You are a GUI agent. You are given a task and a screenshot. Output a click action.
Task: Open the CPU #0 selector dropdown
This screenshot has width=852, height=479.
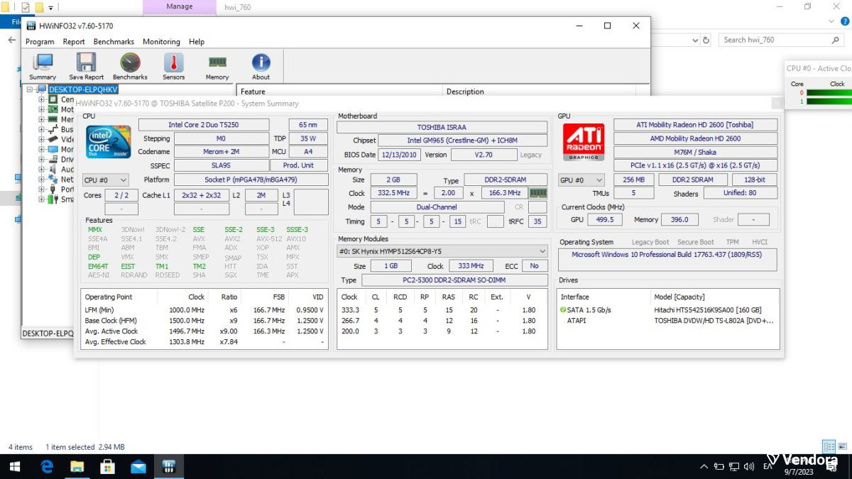[106, 180]
